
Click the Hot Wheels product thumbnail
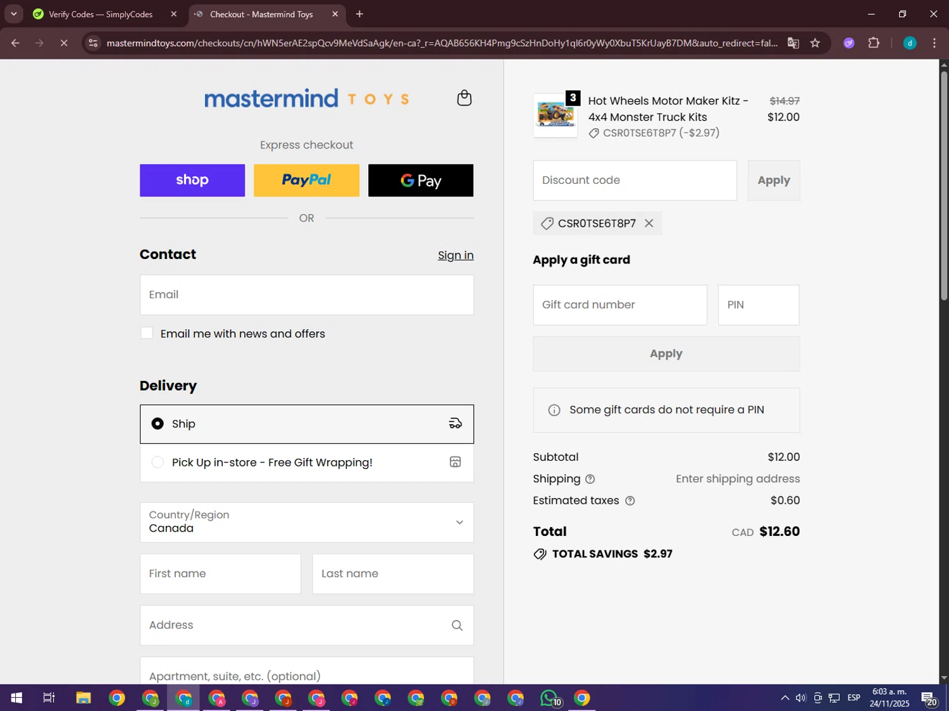555,115
